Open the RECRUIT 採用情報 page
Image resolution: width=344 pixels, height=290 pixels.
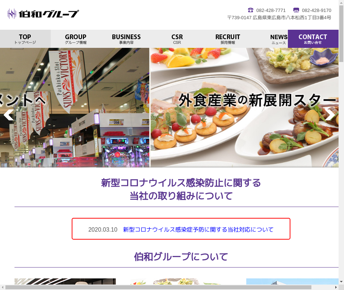pos(227,39)
